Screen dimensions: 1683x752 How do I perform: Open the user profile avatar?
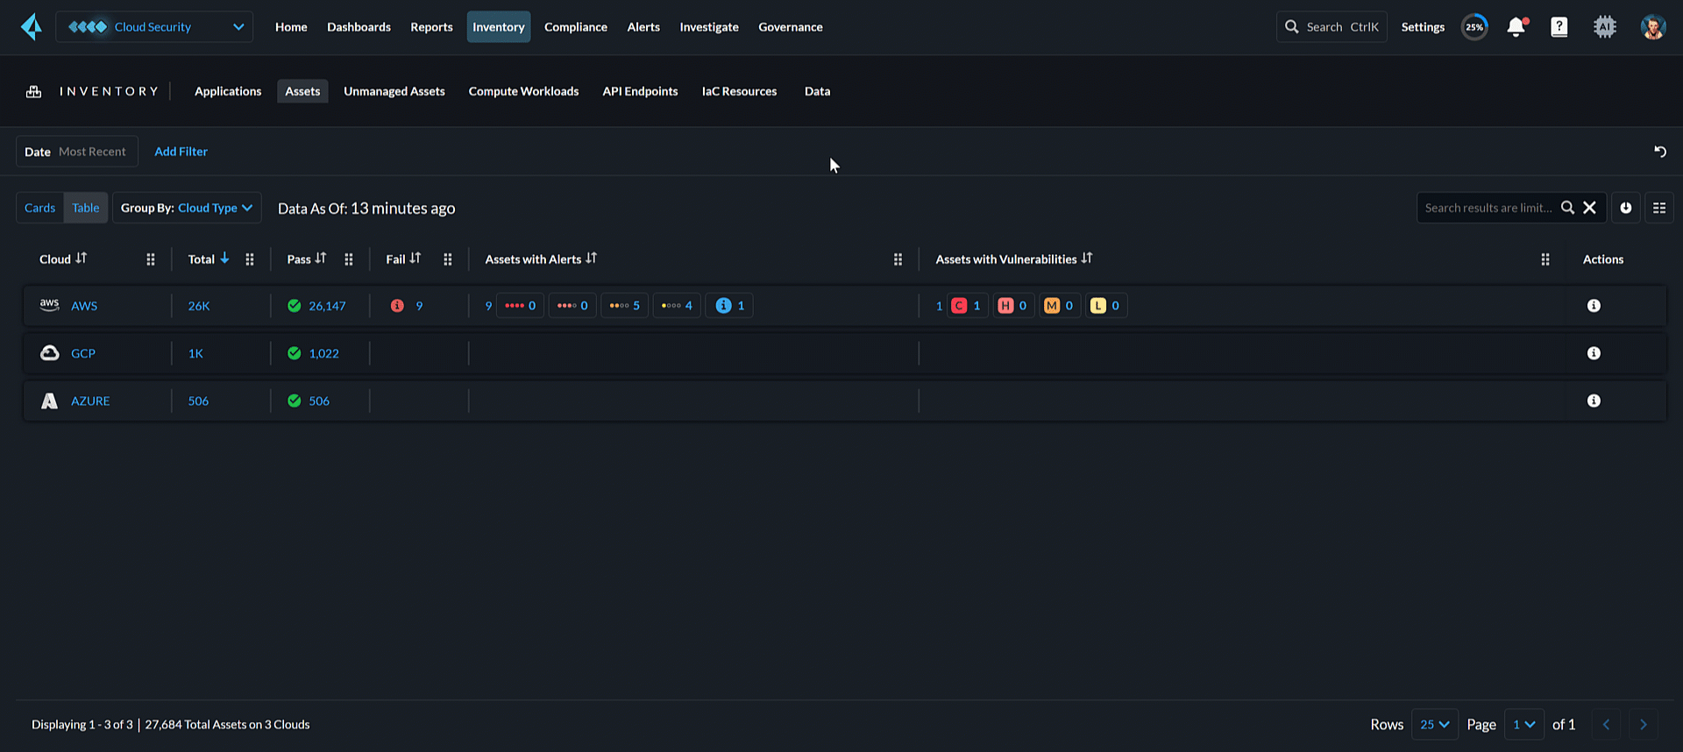click(x=1653, y=27)
